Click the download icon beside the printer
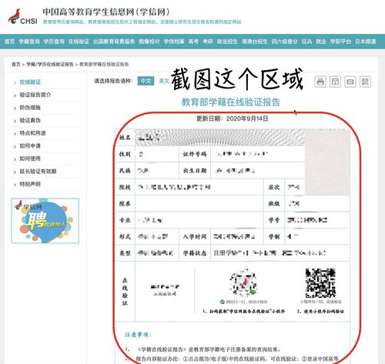The width and height of the screenshot is (385, 364). point(335,82)
